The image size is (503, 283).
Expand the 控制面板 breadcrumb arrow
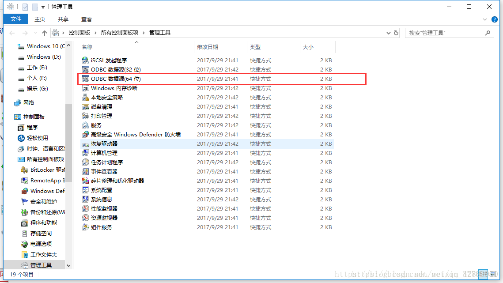coord(95,33)
